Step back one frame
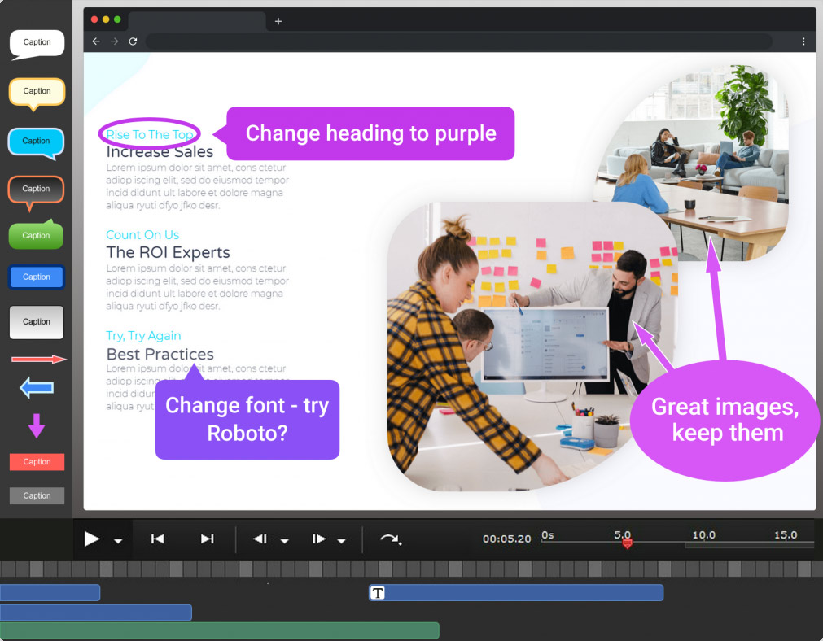Screen dimensions: 823x641 260,539
